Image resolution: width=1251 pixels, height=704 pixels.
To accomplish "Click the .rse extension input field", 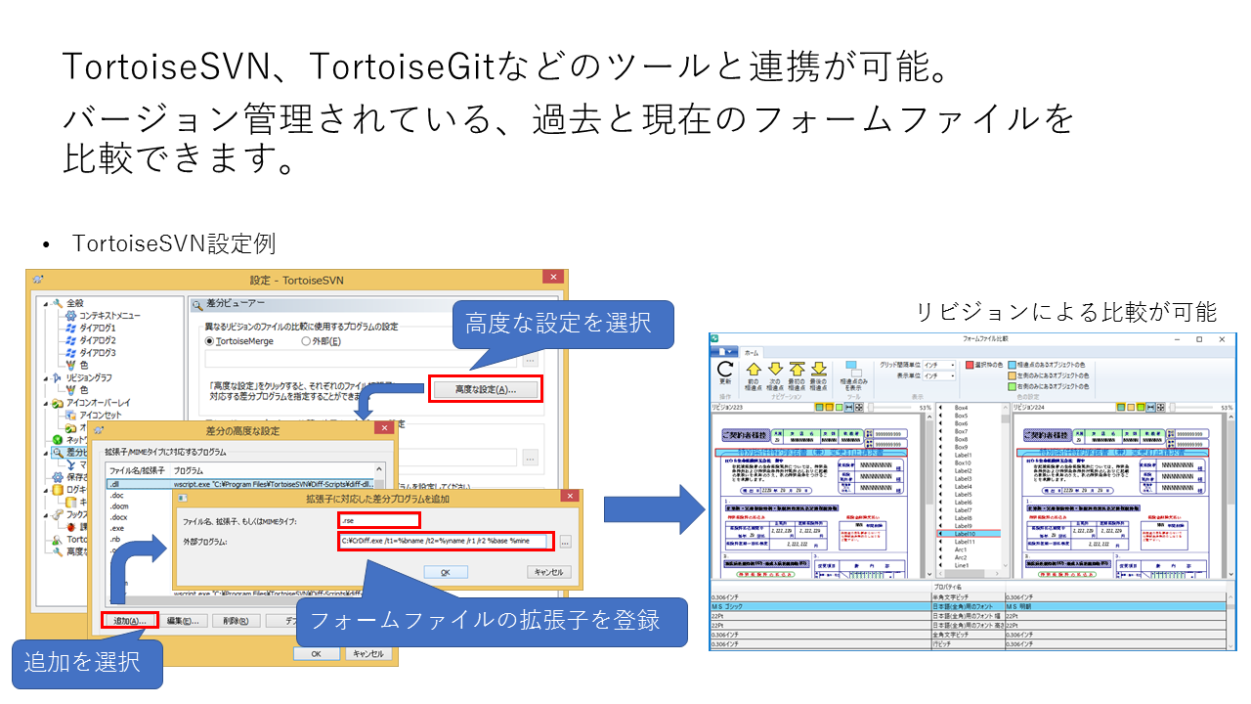I will [379, 520].
